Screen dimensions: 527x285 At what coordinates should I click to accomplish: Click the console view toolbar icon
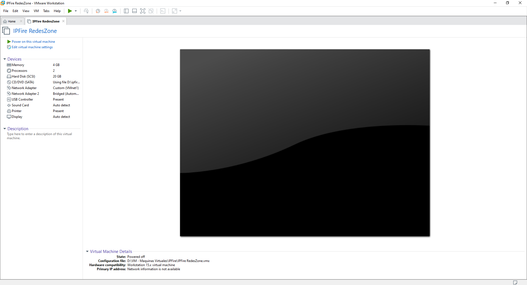[x=163, y=11]
